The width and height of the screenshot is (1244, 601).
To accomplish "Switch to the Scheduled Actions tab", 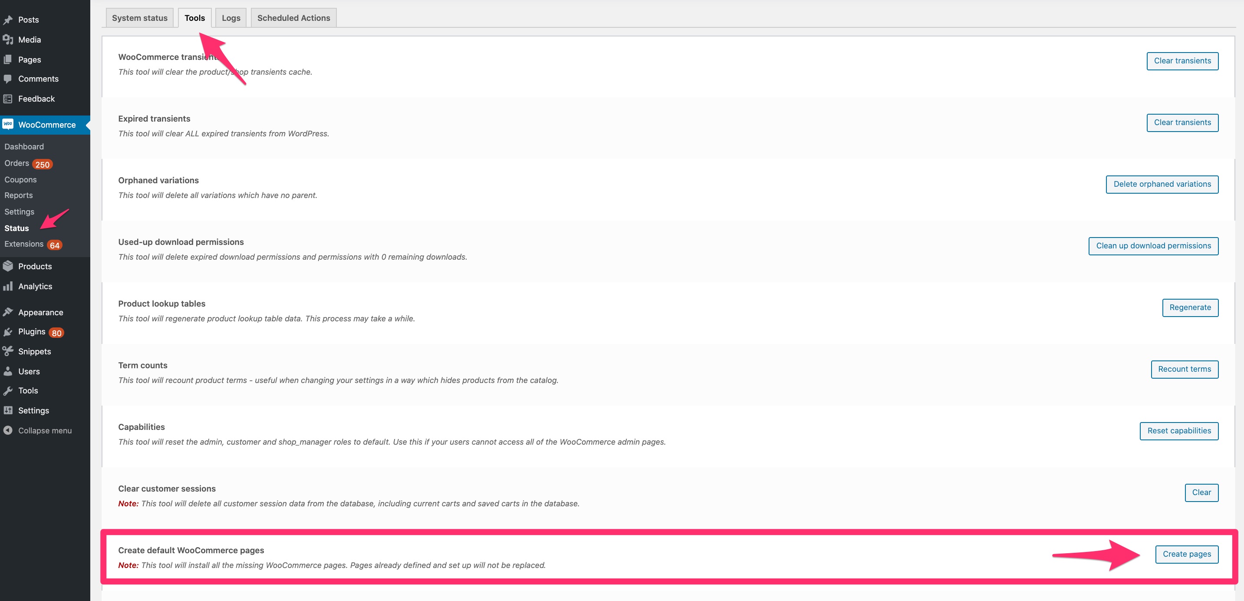I will tap(293, 17).
